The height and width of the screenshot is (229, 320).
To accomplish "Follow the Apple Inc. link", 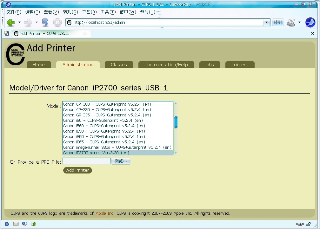I will tap(105, 213).
